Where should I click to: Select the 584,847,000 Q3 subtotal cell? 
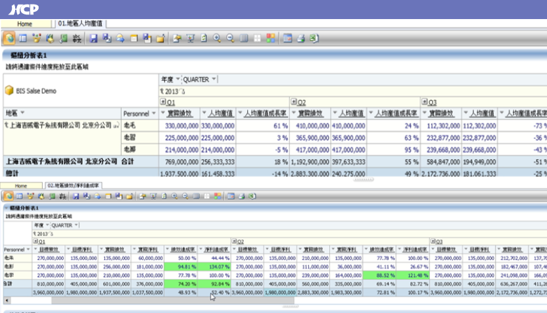click(x=441, y=162)
